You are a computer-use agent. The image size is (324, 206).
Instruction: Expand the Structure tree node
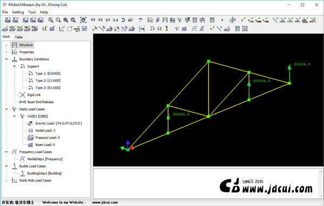(x=6, y=45)
